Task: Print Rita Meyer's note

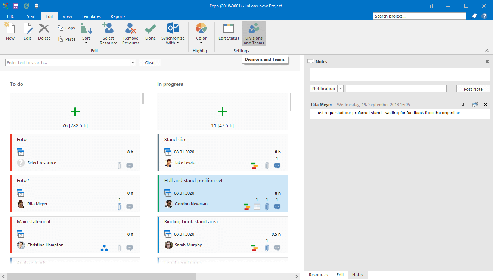Action: (475, 105)
